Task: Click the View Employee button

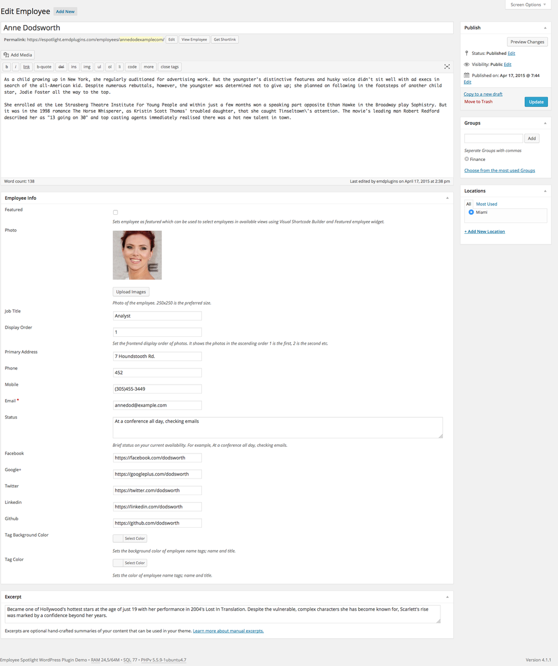Action: click(194, 39)
